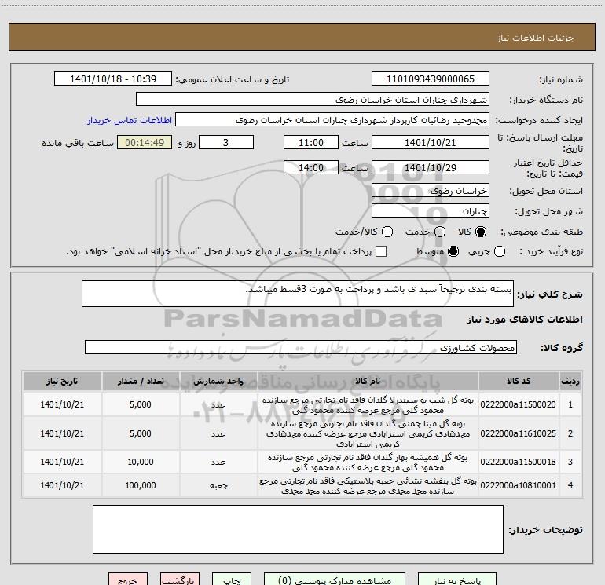Click product code 0222000a11610025

click(519, 433)
